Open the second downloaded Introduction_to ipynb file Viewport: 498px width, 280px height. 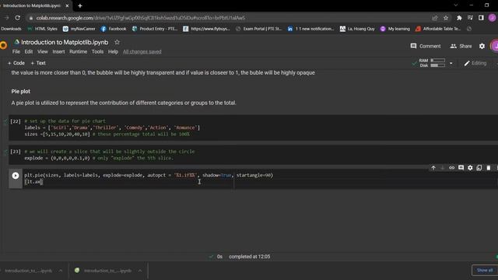tap(103, 271)
